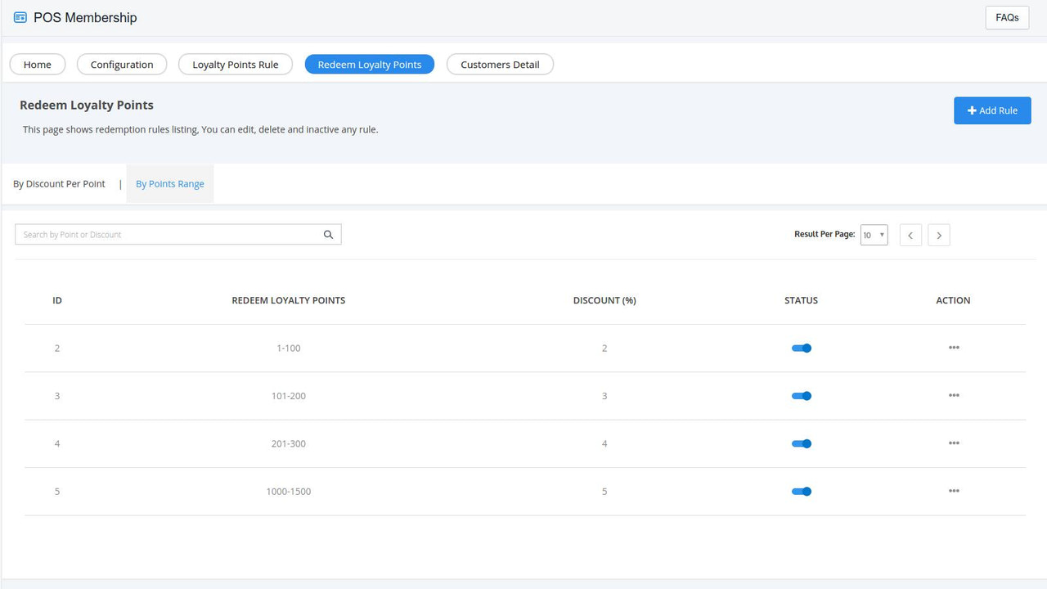This screenshot has height=589, width=1047.
Task: Open action menu for rule 201-300
Action: [954, 443]
